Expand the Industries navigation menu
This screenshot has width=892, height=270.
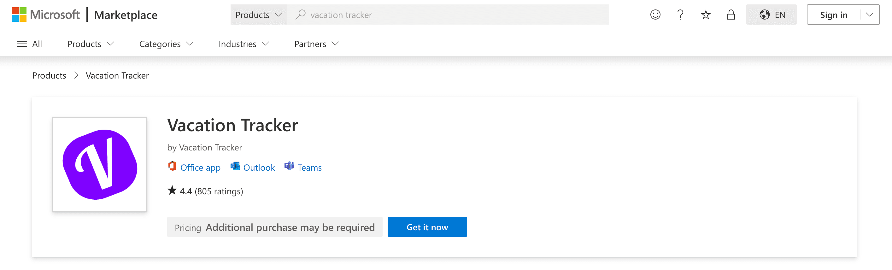[x=244, y=44]
